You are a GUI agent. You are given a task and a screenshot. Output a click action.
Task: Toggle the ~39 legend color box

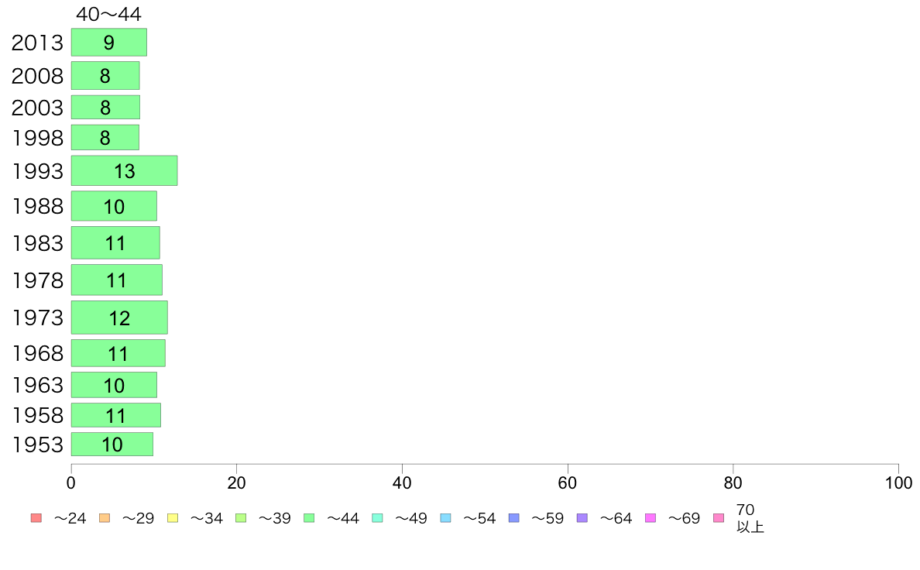pyautogui.click(x=241, y=518)
